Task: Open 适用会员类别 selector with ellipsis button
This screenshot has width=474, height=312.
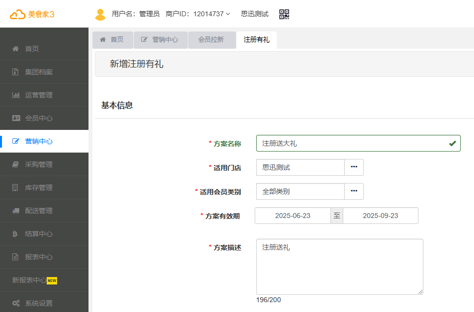Action: [x=354, y=191]
